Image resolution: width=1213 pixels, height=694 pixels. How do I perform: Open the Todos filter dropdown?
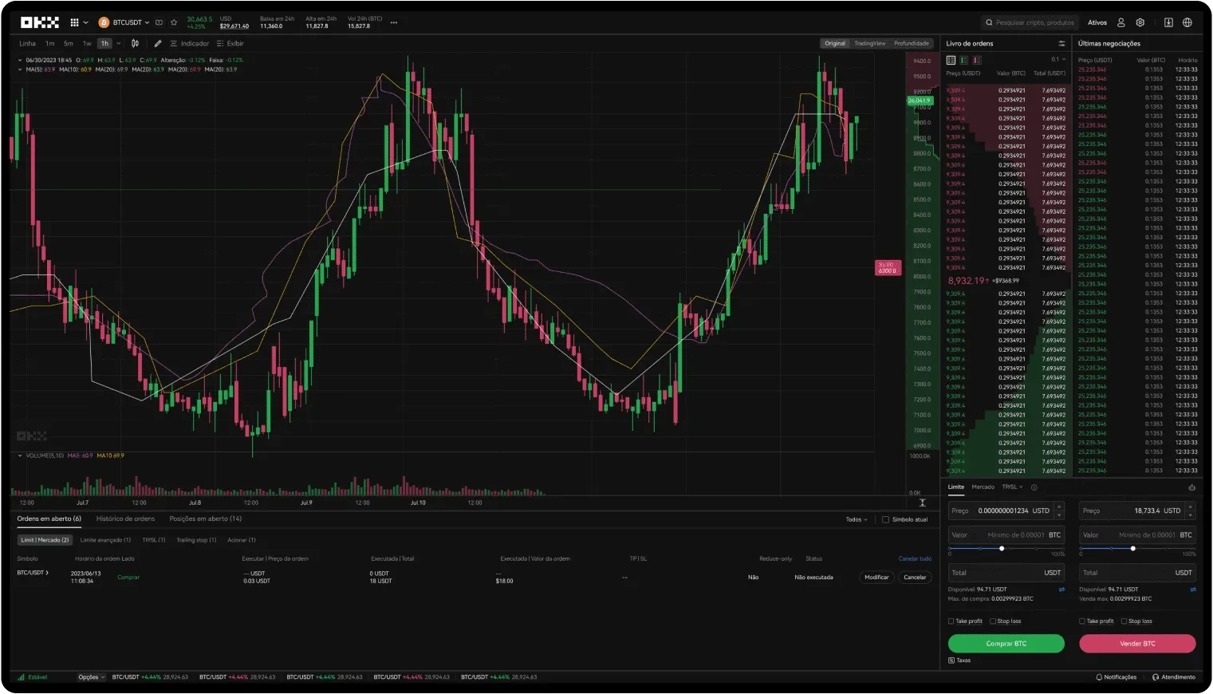tap(857, 519)
